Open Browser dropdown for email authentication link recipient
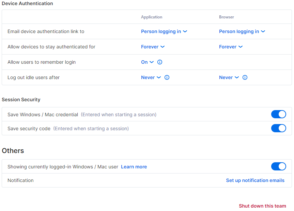Viewport: 294px width, 211px height. [242, 31]
